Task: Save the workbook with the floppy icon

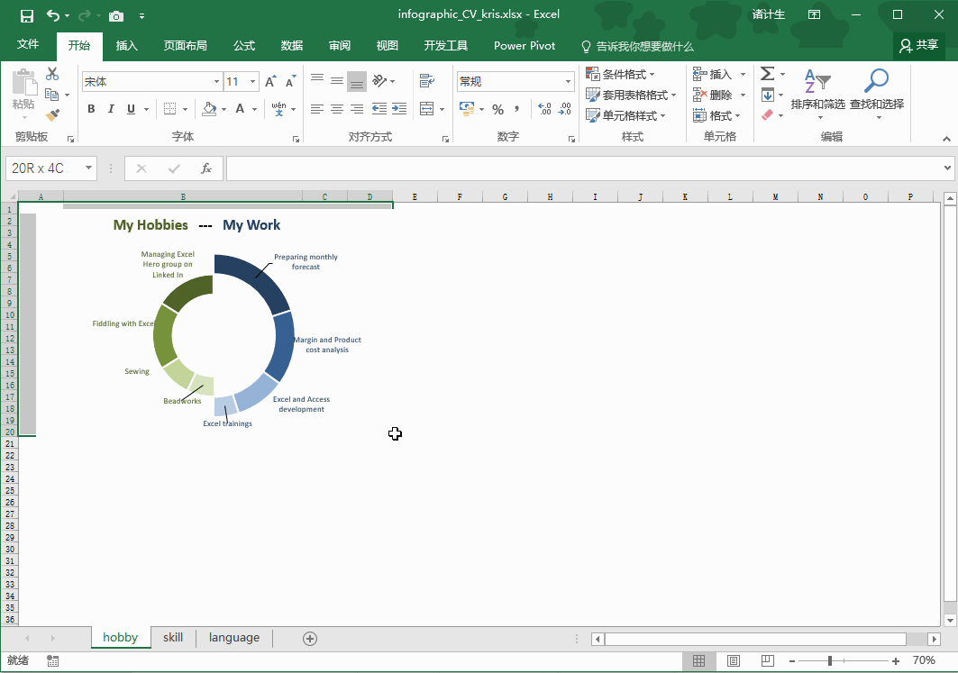Action: pyautogui.click(x=26, y=16)
